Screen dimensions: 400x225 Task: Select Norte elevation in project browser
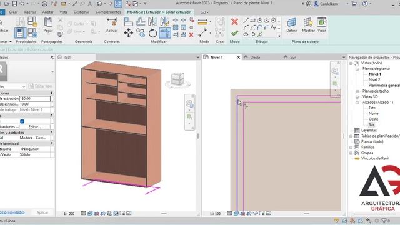point(374,114)
